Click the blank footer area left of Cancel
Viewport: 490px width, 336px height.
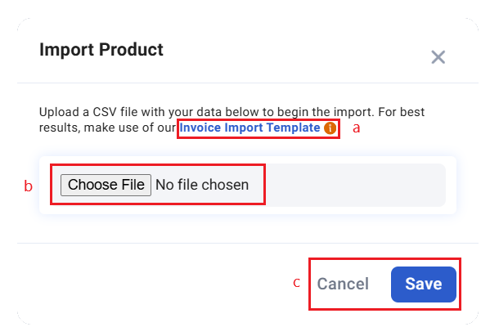pos(156,284)
